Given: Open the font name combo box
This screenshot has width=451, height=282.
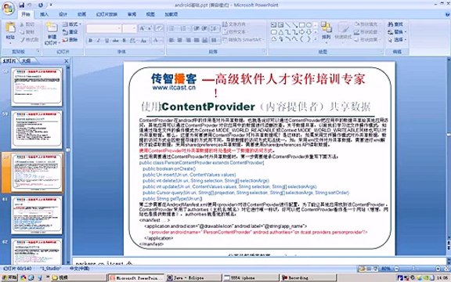Looking at the screenshot, I should (103, 28).
